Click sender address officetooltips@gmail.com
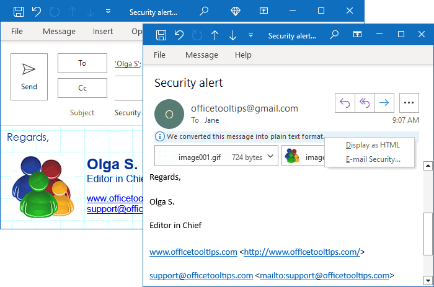 point(244,108)
